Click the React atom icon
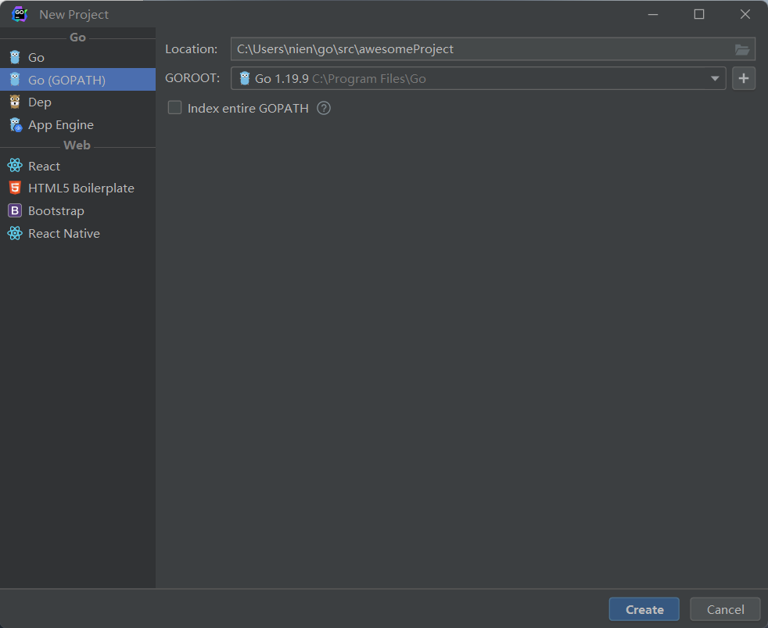768x628 pixels. [15, 166]
